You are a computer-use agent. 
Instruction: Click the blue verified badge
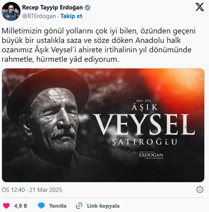click(87, 7)
